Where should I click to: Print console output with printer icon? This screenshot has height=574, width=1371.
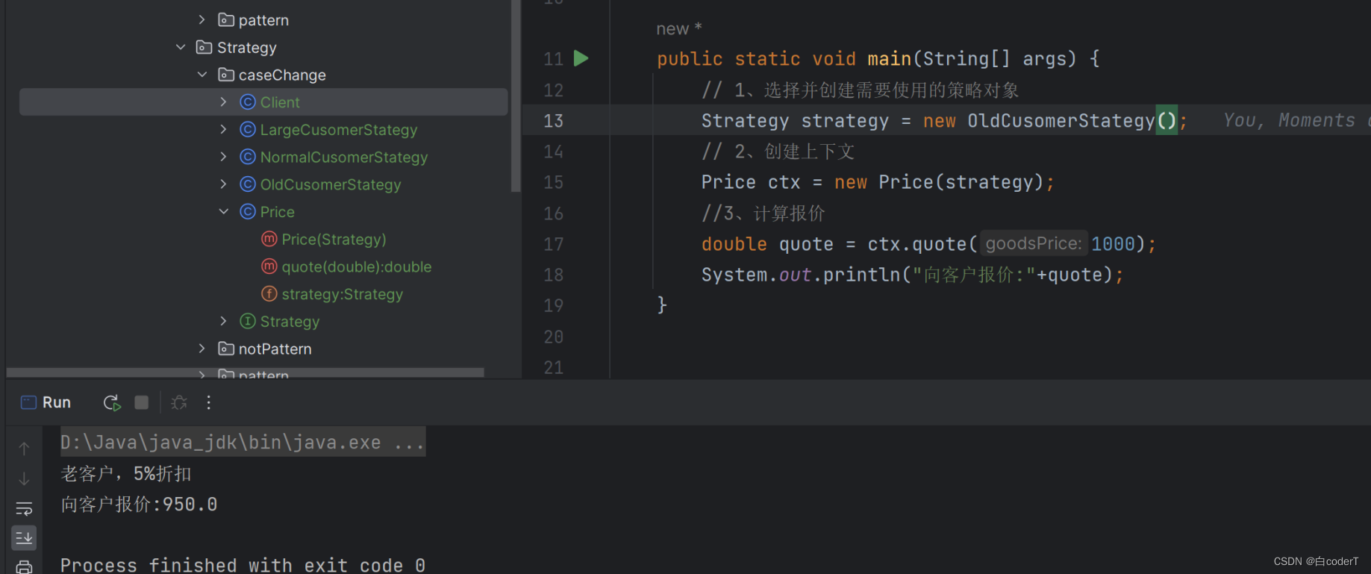[24, 567]
